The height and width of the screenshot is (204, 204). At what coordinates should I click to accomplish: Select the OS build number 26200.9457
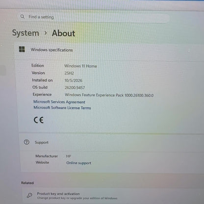(75, 88)
